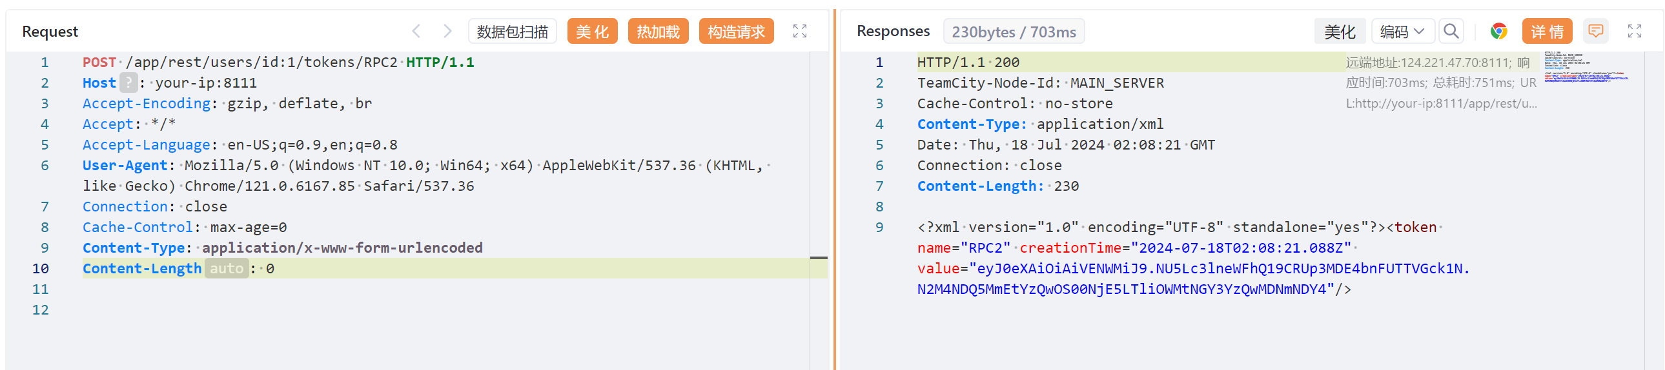
Task: Click 美化 beautify in Responses panel
Action: point(1339,31)
